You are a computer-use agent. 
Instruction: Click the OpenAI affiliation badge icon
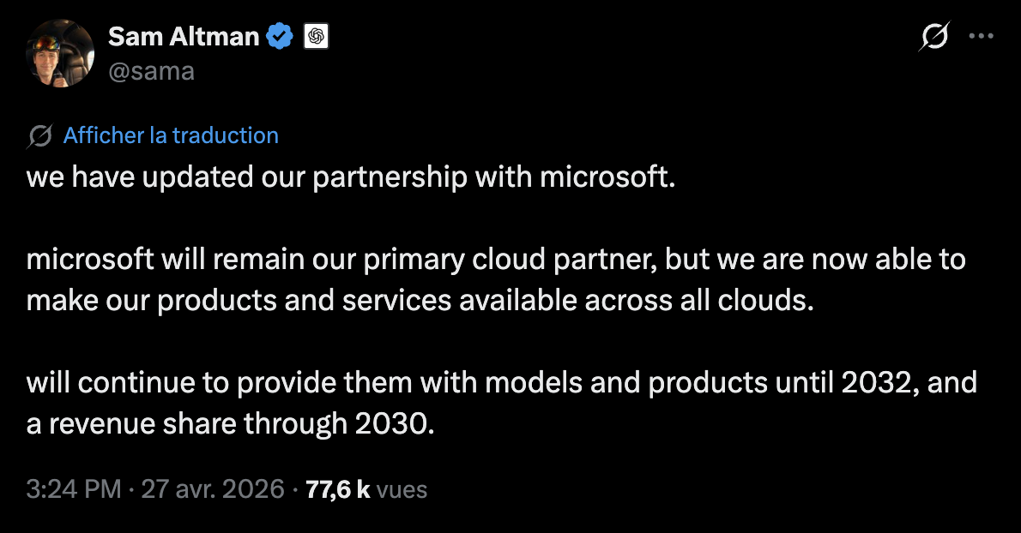[x=317, y=37]
